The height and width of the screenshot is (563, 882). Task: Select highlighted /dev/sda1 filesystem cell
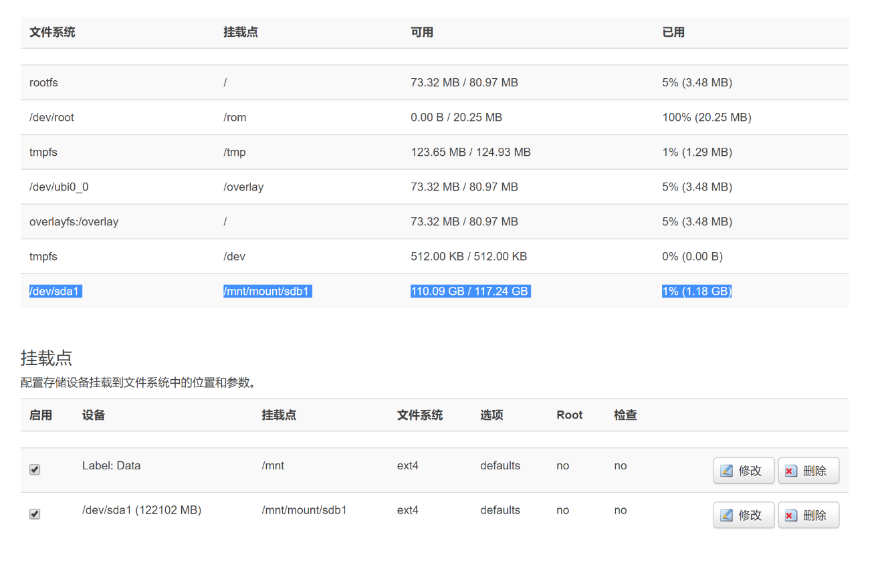(x=56, y=292)
